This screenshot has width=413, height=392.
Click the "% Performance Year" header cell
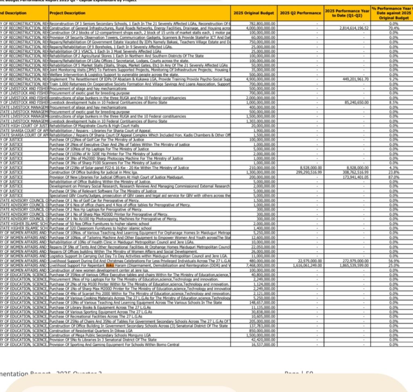[392, 13]
